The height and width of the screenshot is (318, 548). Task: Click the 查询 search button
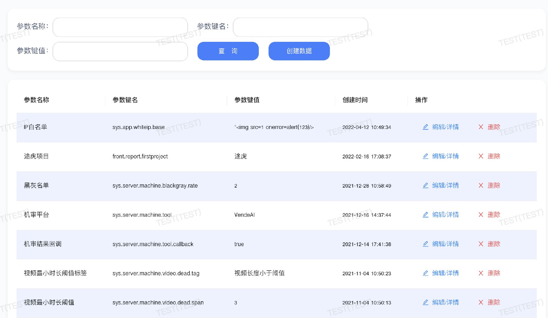pos(228,51)
